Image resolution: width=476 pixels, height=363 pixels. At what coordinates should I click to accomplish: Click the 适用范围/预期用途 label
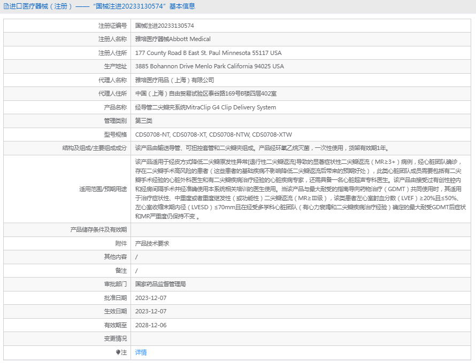tap(103, 189)
